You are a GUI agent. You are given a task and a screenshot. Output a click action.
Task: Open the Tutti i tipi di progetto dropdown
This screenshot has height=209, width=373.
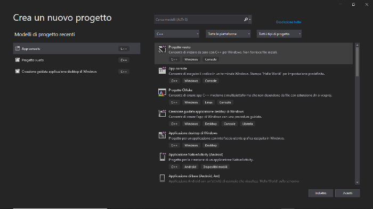(279, 34)
